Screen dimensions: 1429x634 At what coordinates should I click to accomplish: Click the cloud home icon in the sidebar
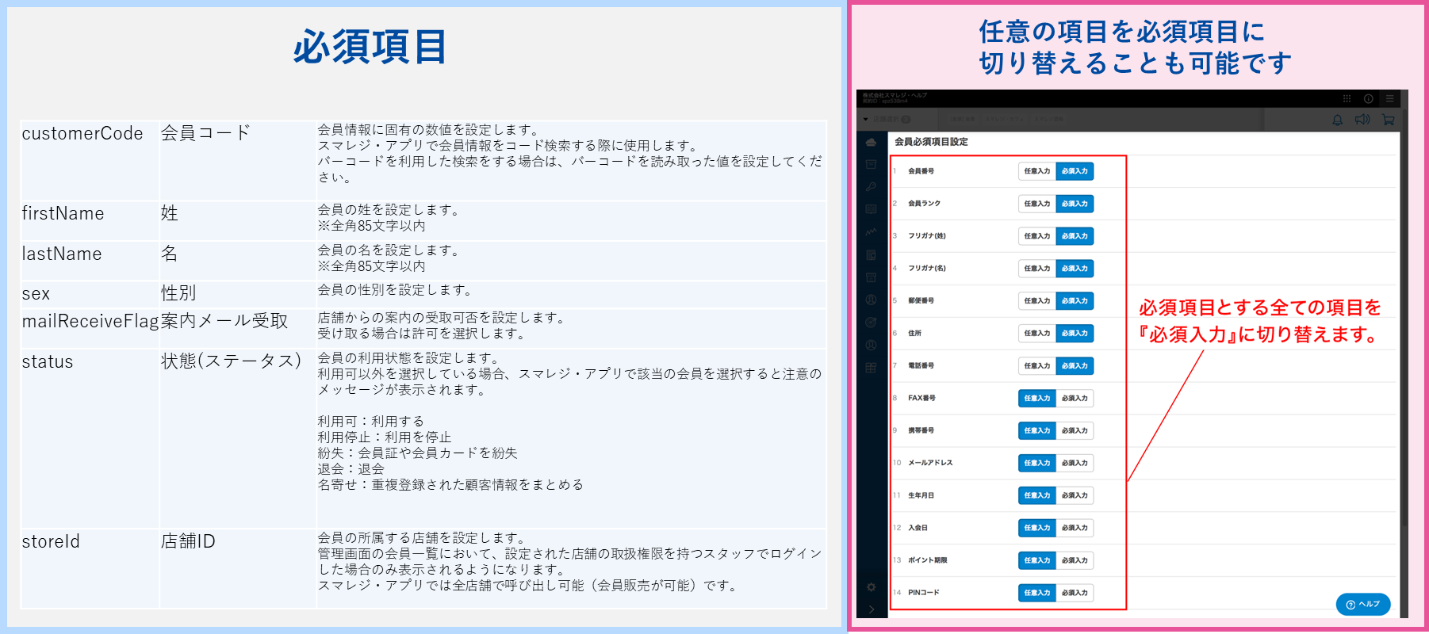[x=871, y=143]
